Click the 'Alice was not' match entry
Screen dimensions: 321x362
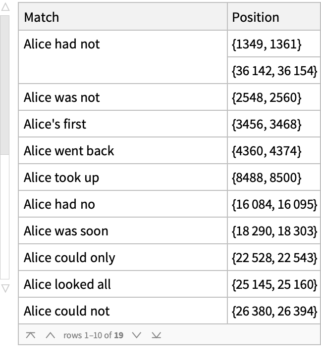62,97
